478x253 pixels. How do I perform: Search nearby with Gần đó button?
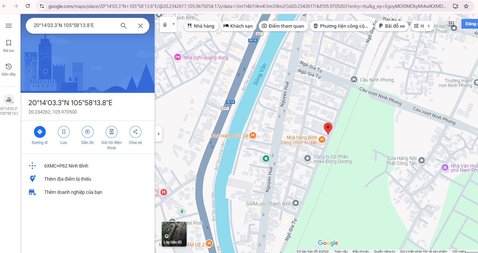88,135
